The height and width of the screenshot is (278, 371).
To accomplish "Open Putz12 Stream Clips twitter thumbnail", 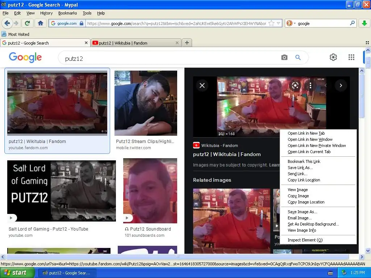I will pos(146,103).
